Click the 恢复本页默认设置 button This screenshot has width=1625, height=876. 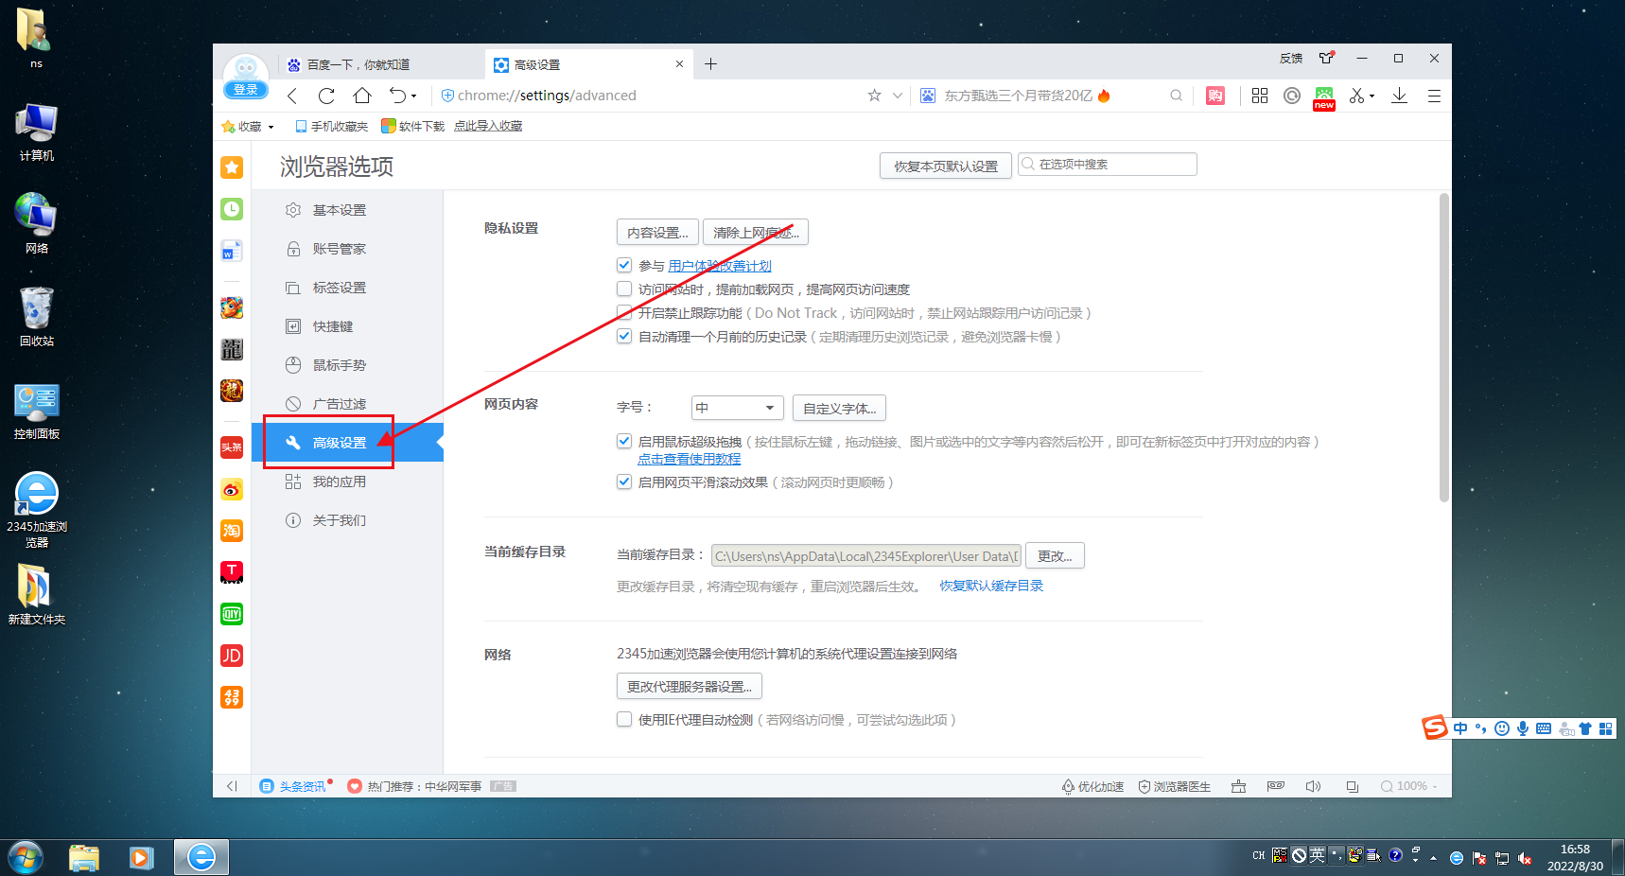click(x=946, y=166)
